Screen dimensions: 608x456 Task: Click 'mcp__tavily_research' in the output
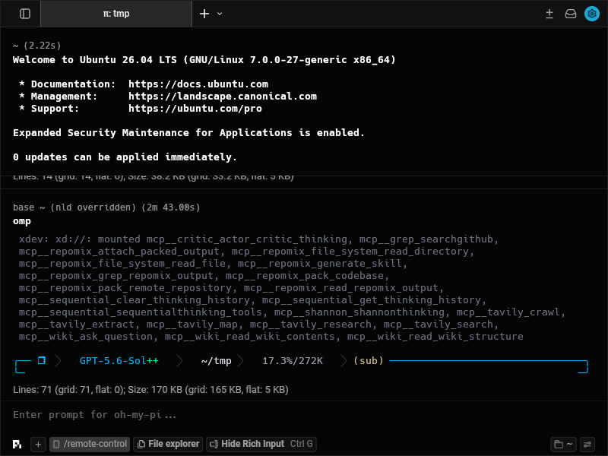(x=311, y=325)
